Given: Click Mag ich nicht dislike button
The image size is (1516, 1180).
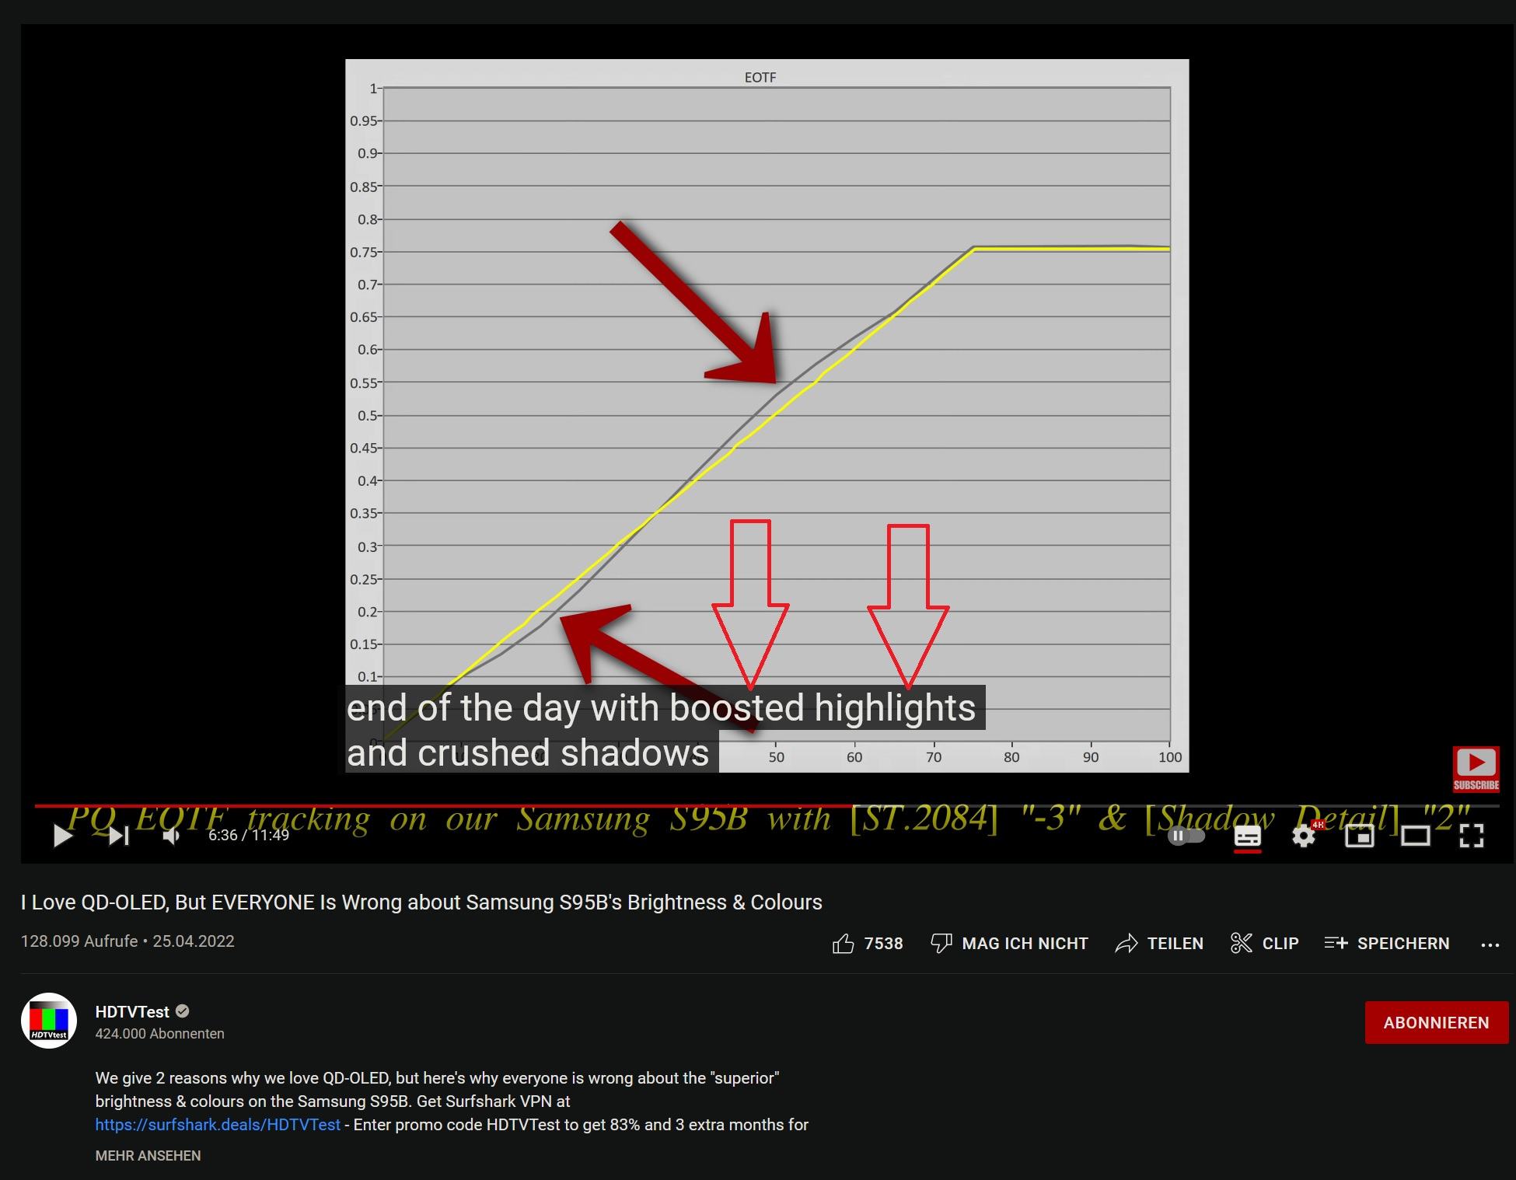Looking at the screenshot, I should pyautogui.click(x=1009, y=943).
